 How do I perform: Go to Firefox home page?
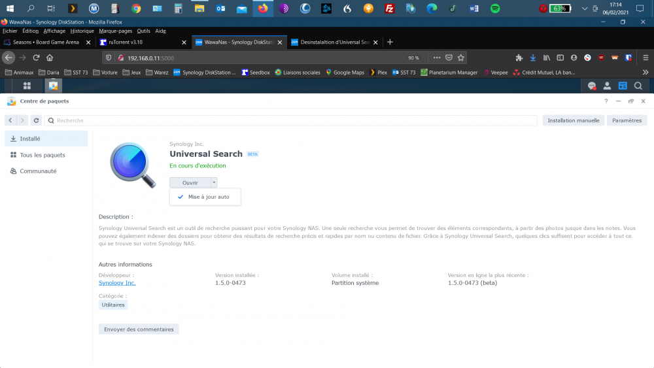[x=50, y=58]
